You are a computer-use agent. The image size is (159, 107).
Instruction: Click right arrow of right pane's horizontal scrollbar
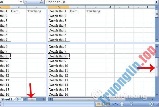coord(152,99)
